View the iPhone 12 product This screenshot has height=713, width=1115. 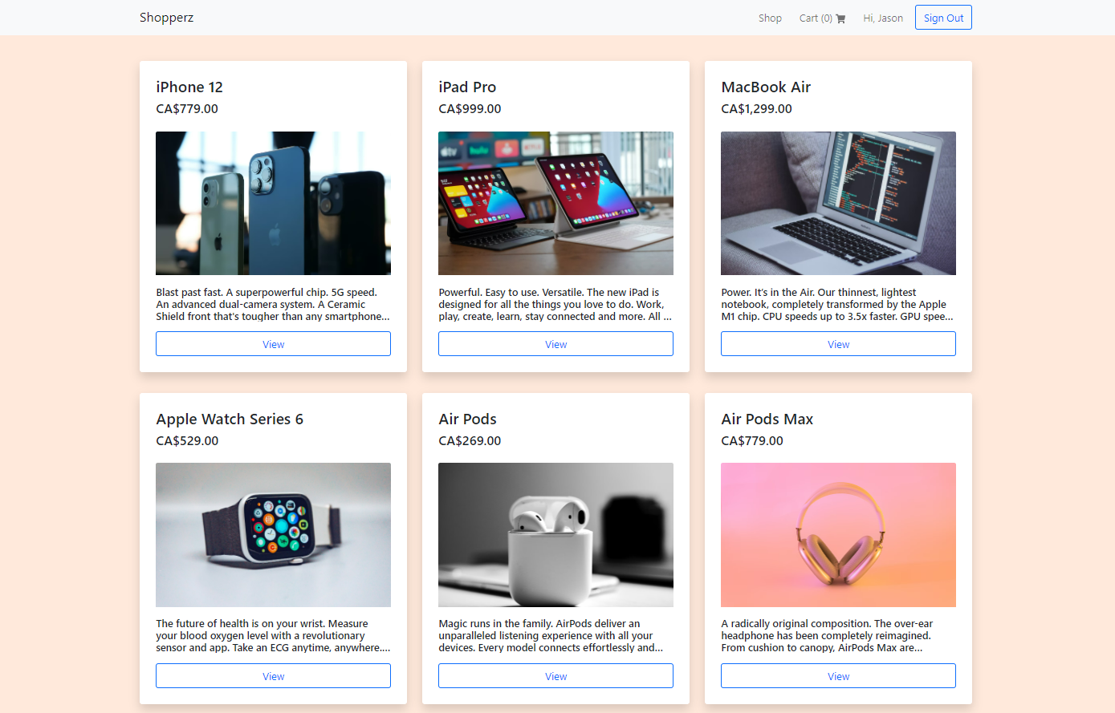(x=273, y=344)
